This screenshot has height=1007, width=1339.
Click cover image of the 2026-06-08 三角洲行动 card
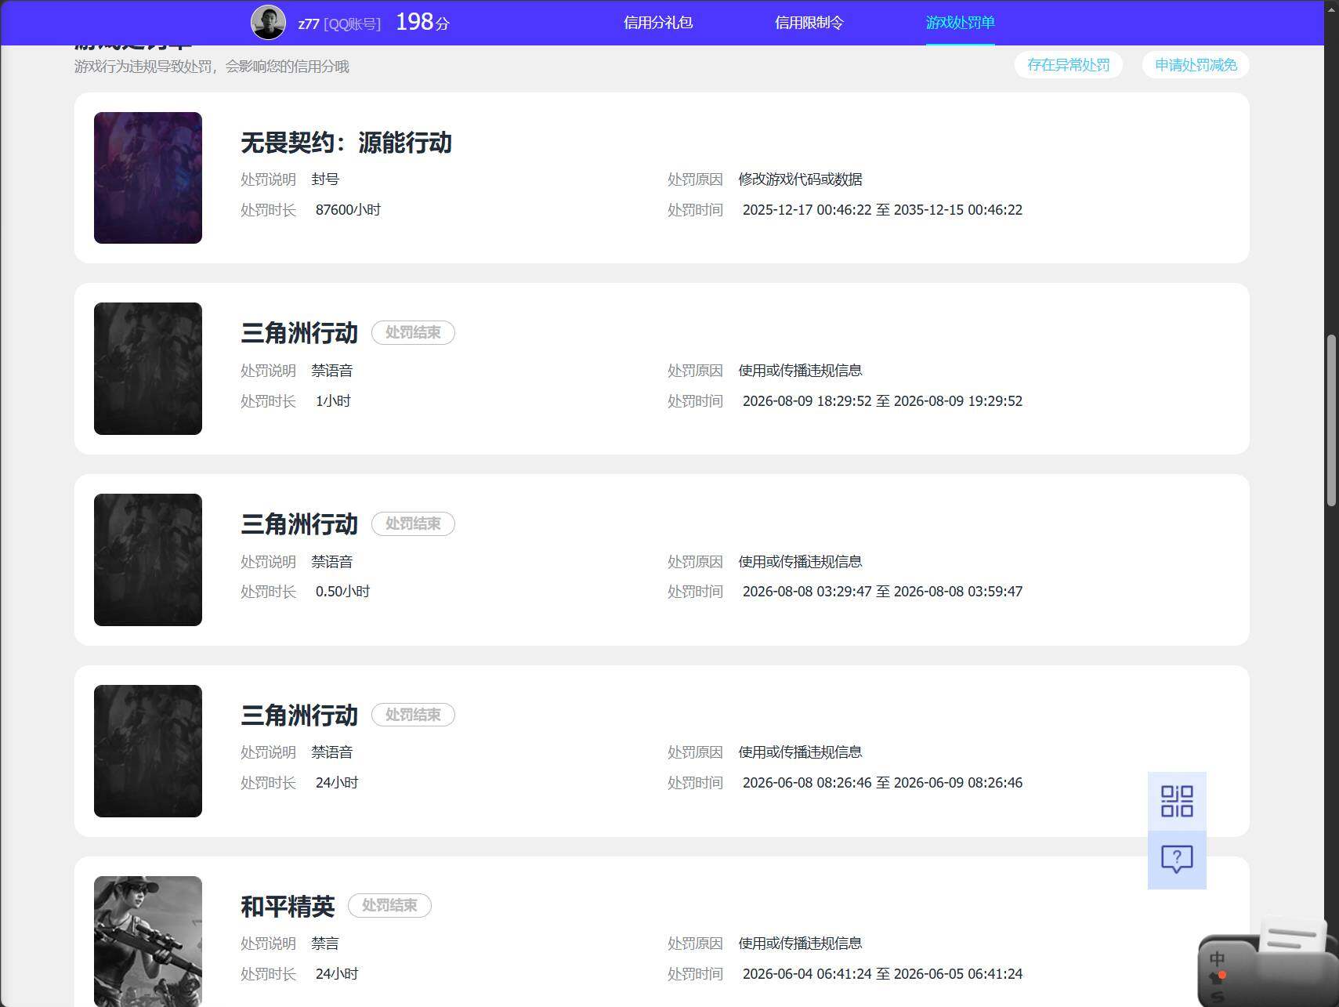coord(148,751)
